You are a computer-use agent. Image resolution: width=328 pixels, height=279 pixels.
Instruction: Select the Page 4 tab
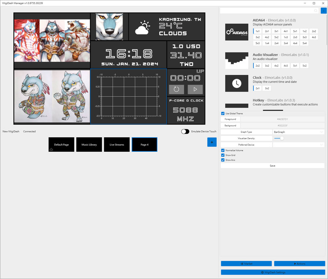(x=145, y=145)
